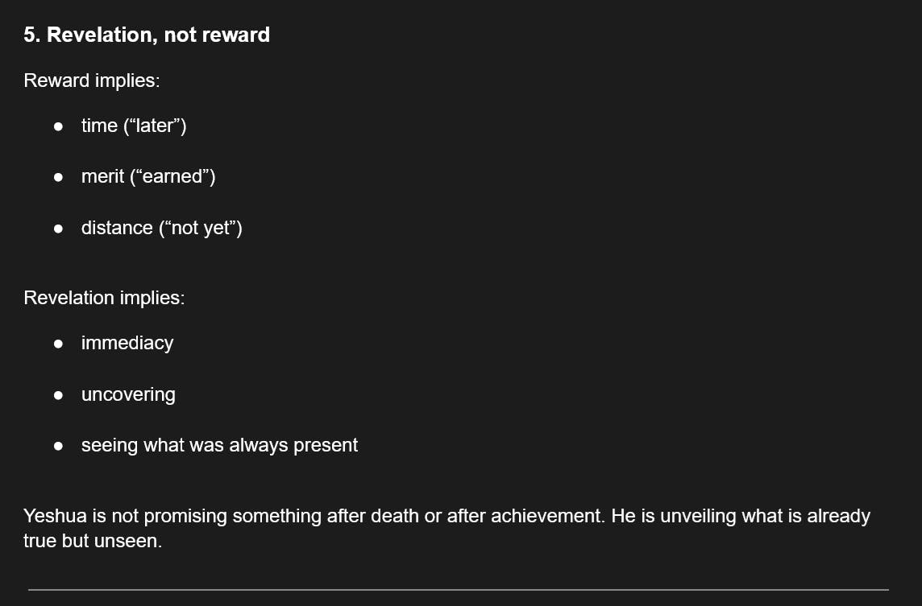Click the bullet dot beside "merit"
The image size is (922, 606).
58,177
